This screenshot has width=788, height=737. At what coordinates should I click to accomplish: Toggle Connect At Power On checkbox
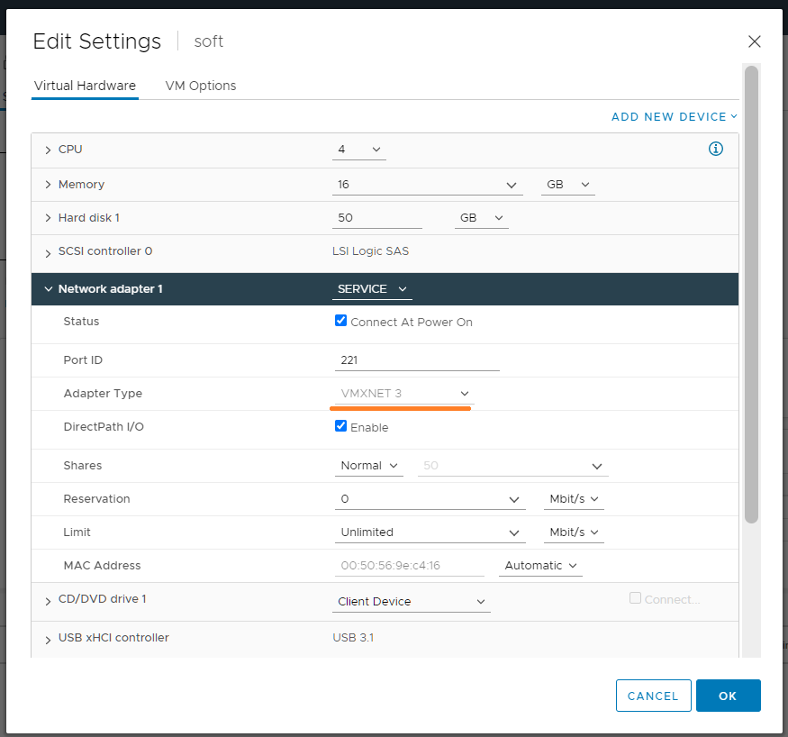341,321
